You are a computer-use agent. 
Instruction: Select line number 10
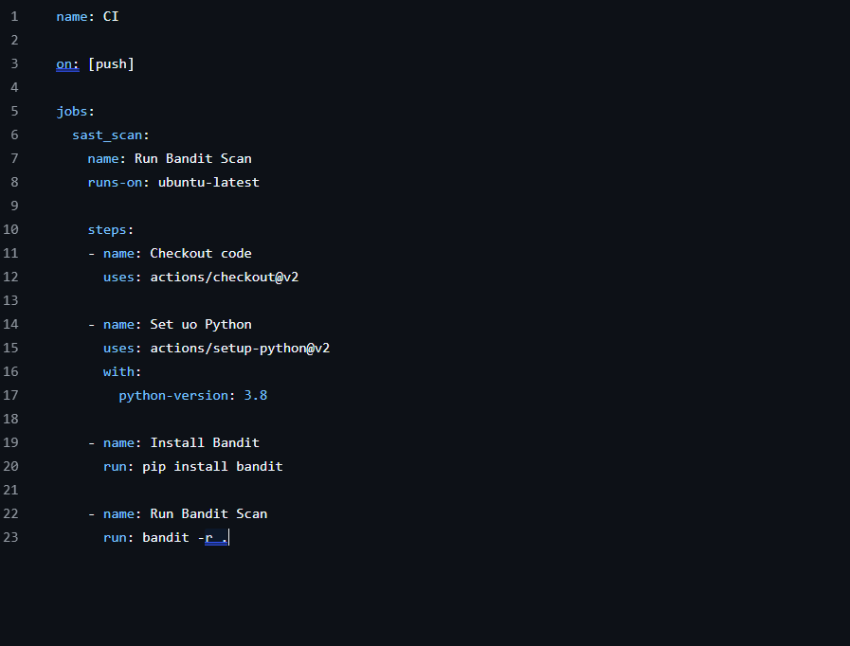pos(13,229)
